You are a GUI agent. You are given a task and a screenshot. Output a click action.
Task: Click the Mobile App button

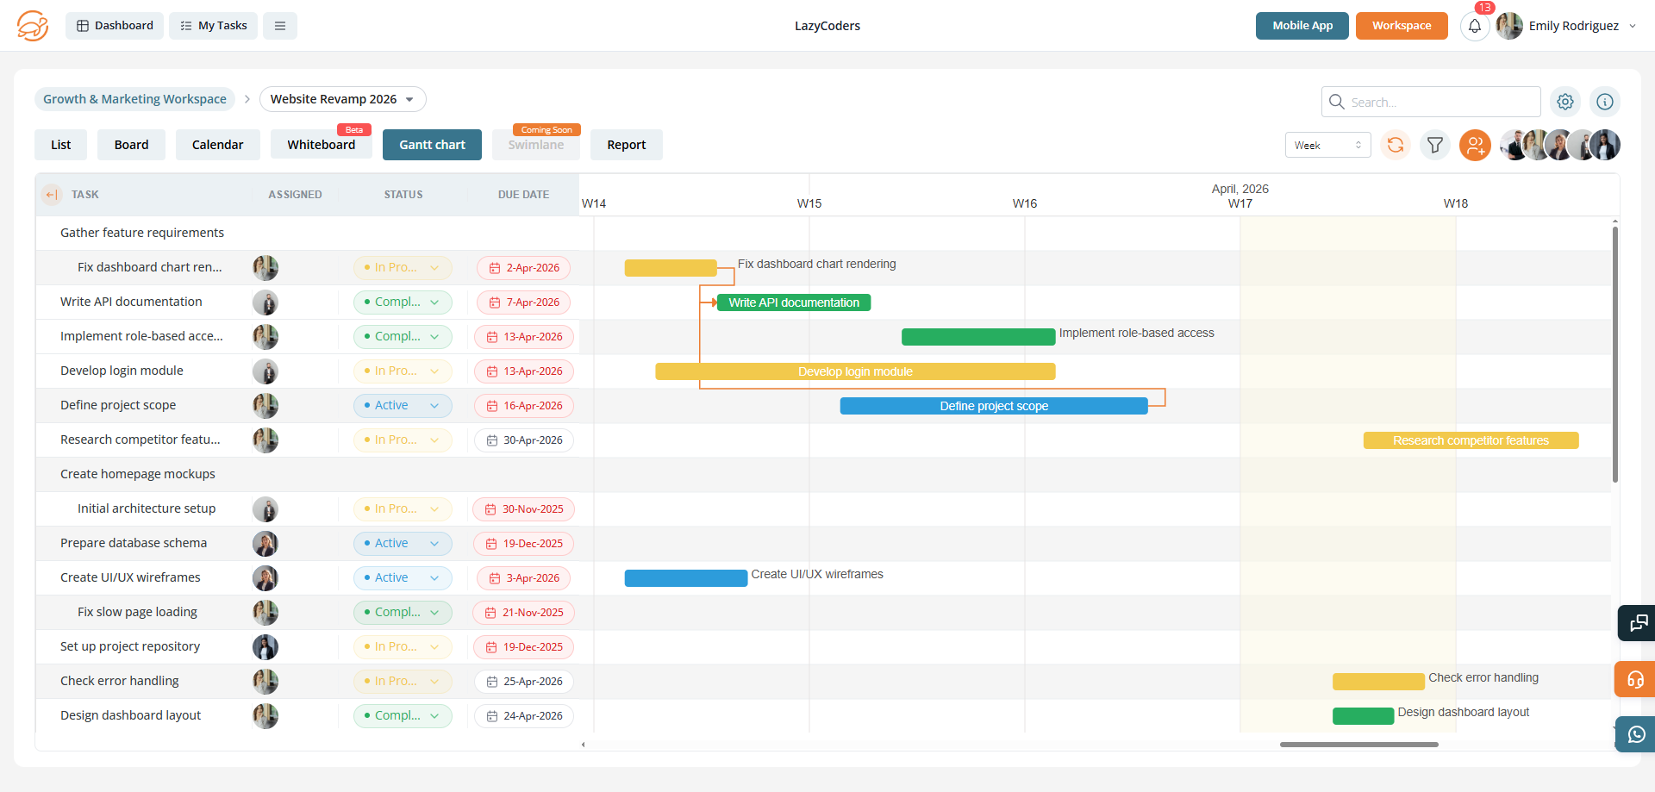coord(1302,26)
